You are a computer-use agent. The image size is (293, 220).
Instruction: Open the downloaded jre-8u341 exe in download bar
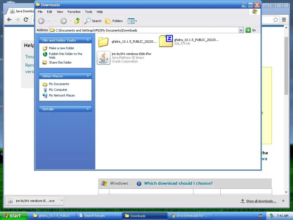(33, 201)
